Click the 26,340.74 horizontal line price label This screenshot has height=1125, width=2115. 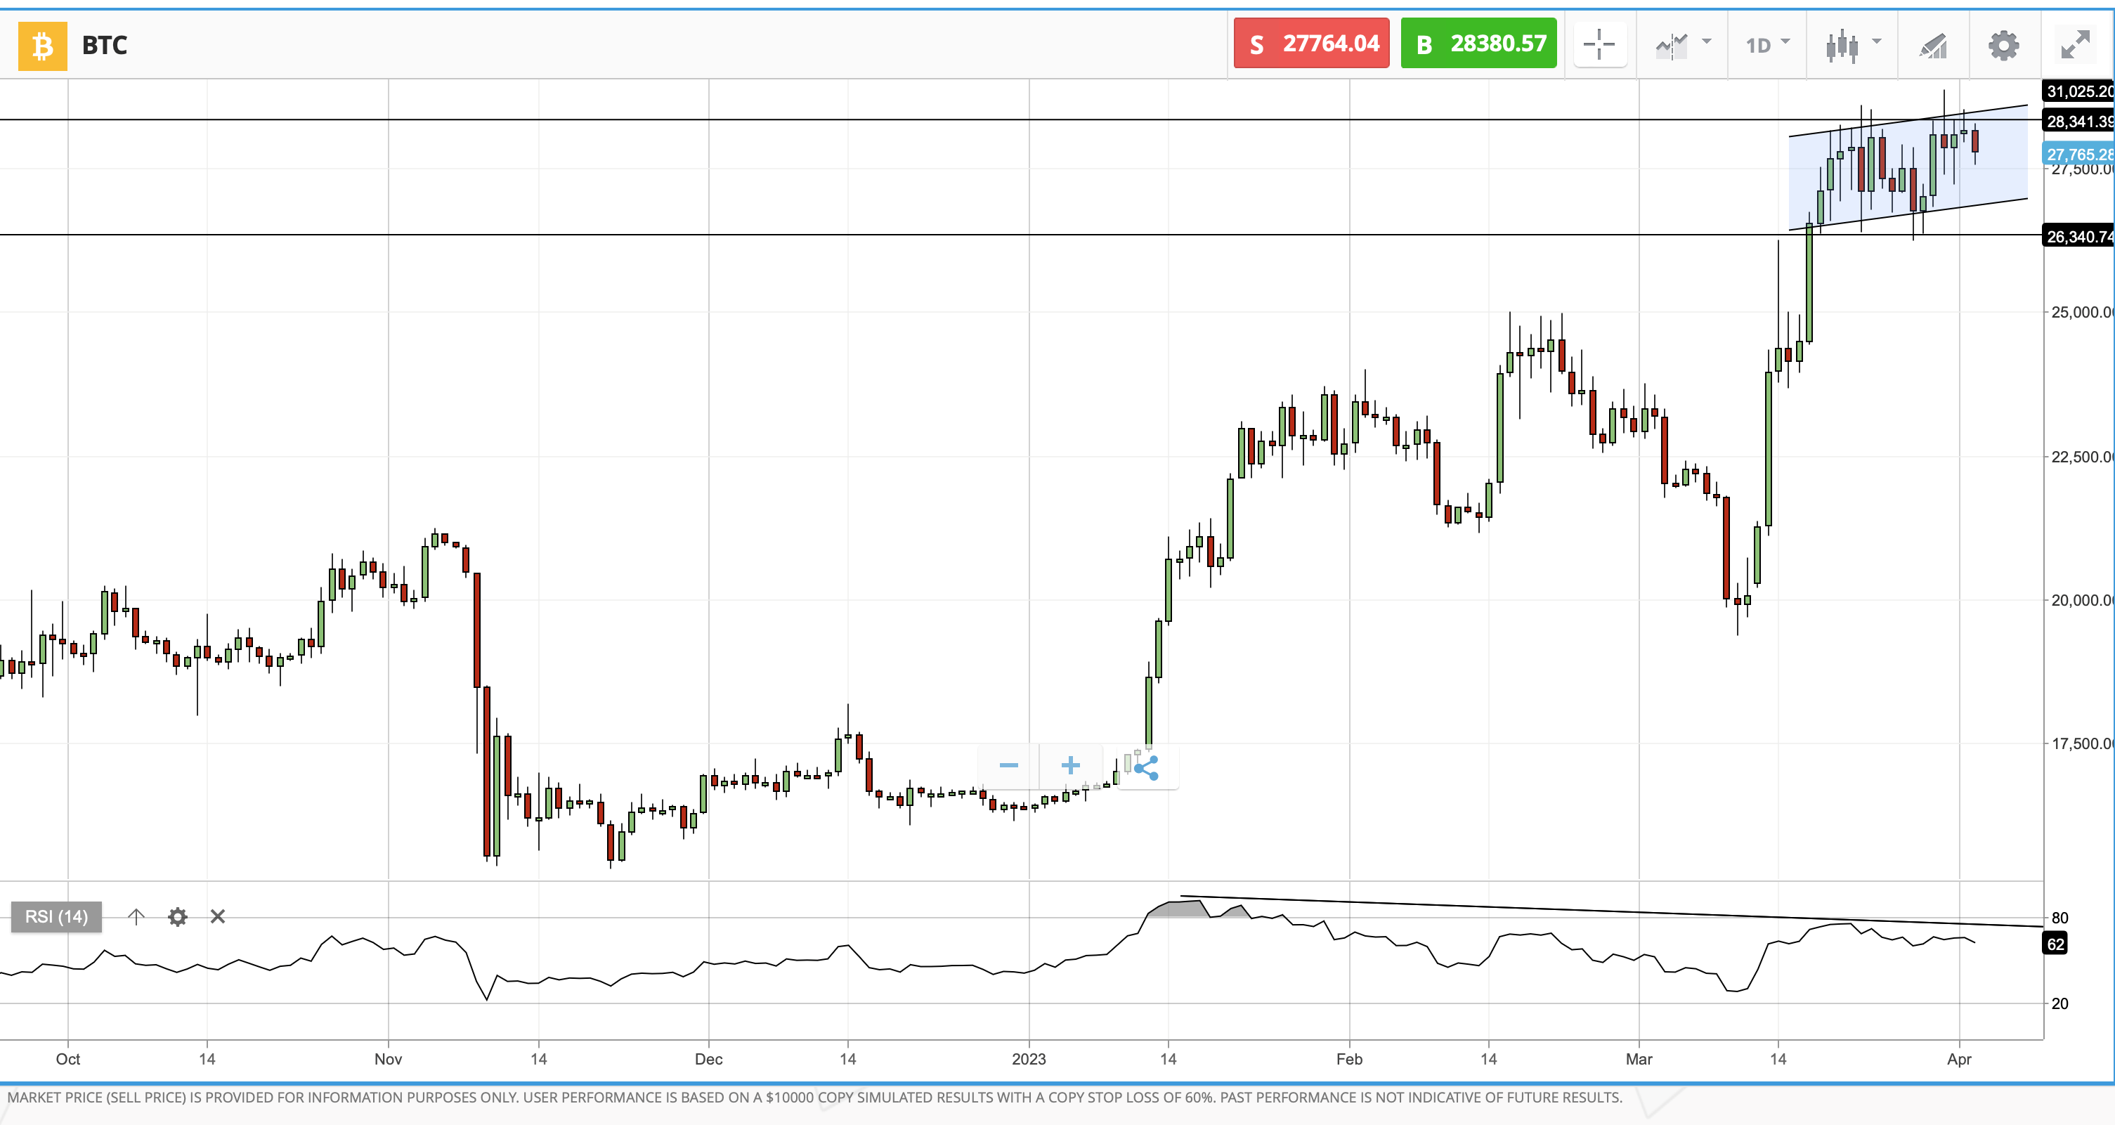point(2077,237)
